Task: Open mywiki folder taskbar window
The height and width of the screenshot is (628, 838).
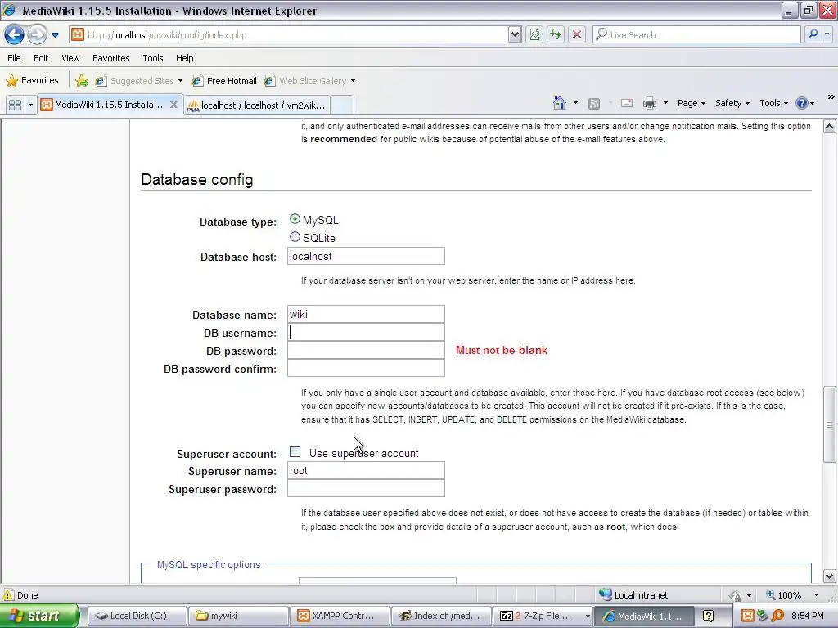Action: pyautogui.click(x=238, y=616)
